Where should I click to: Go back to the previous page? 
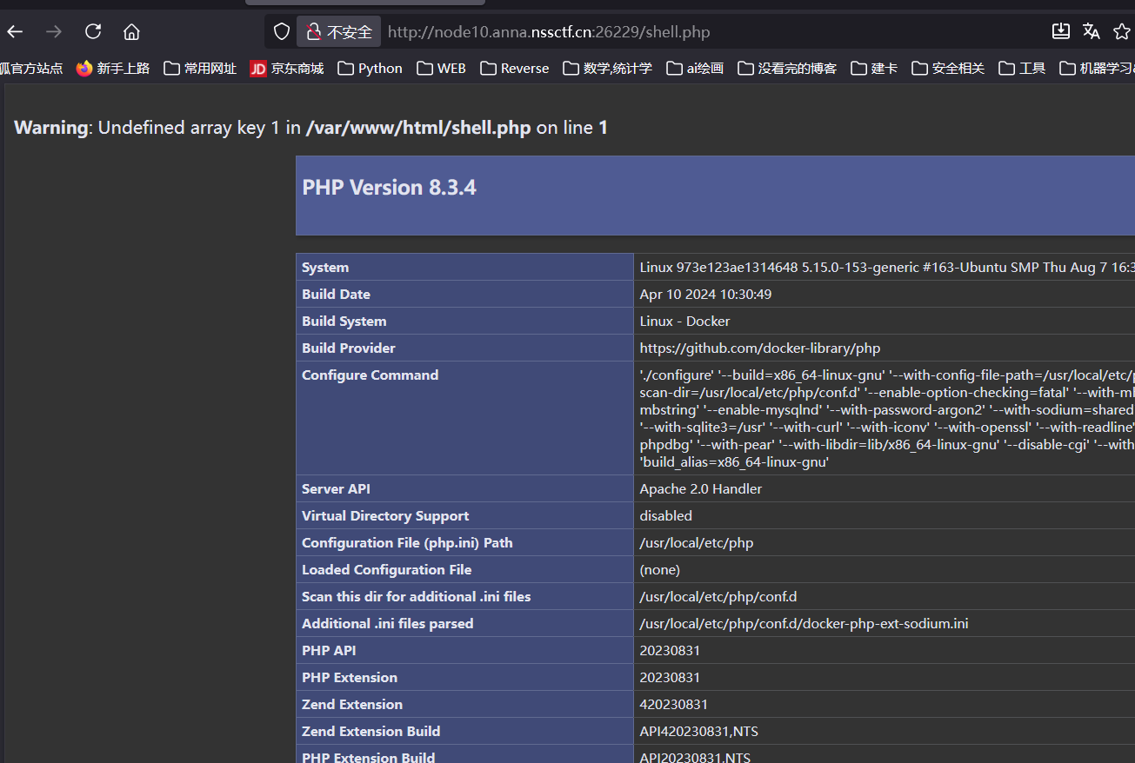pos(15,32)
